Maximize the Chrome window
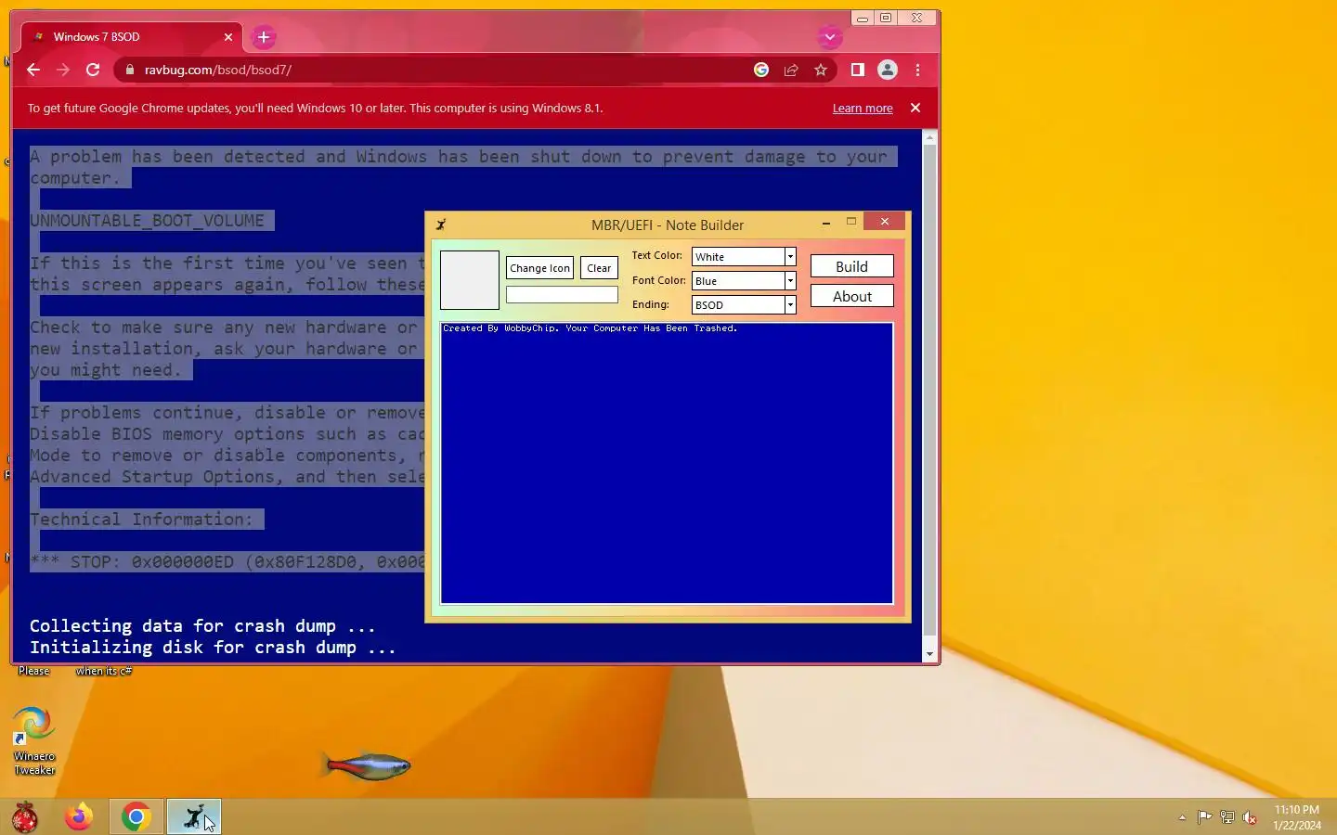The width and height of the screenshot is (1337, 835). [x=886, y=19]
